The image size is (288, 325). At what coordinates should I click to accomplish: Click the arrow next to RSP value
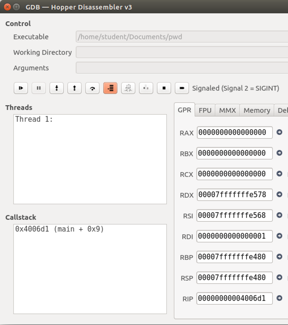[x=280, y=277]
